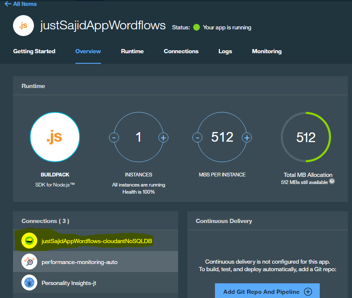Click Your app is running status text
This screenshot has height=298, width=352.
[x=227, y=27]
